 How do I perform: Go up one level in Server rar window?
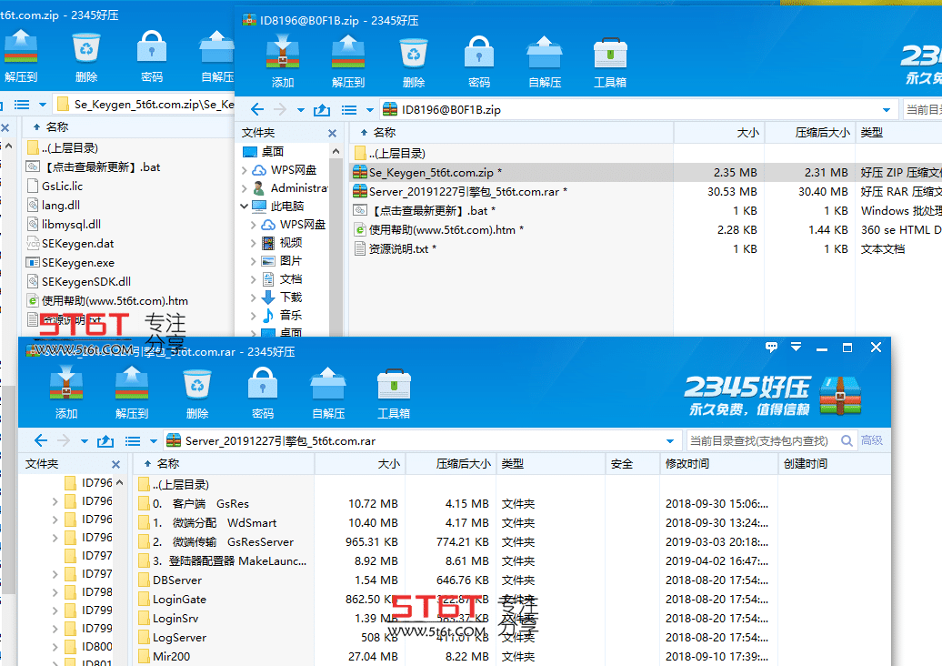pyautogui.click(x=105, y=441)
